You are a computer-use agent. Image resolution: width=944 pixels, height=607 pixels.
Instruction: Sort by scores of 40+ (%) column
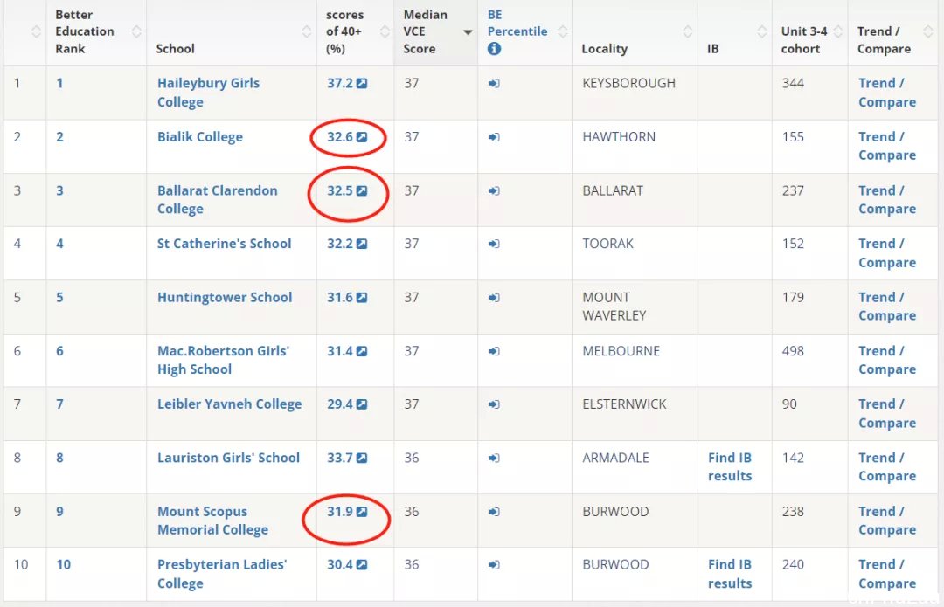(x=385, y=32)
